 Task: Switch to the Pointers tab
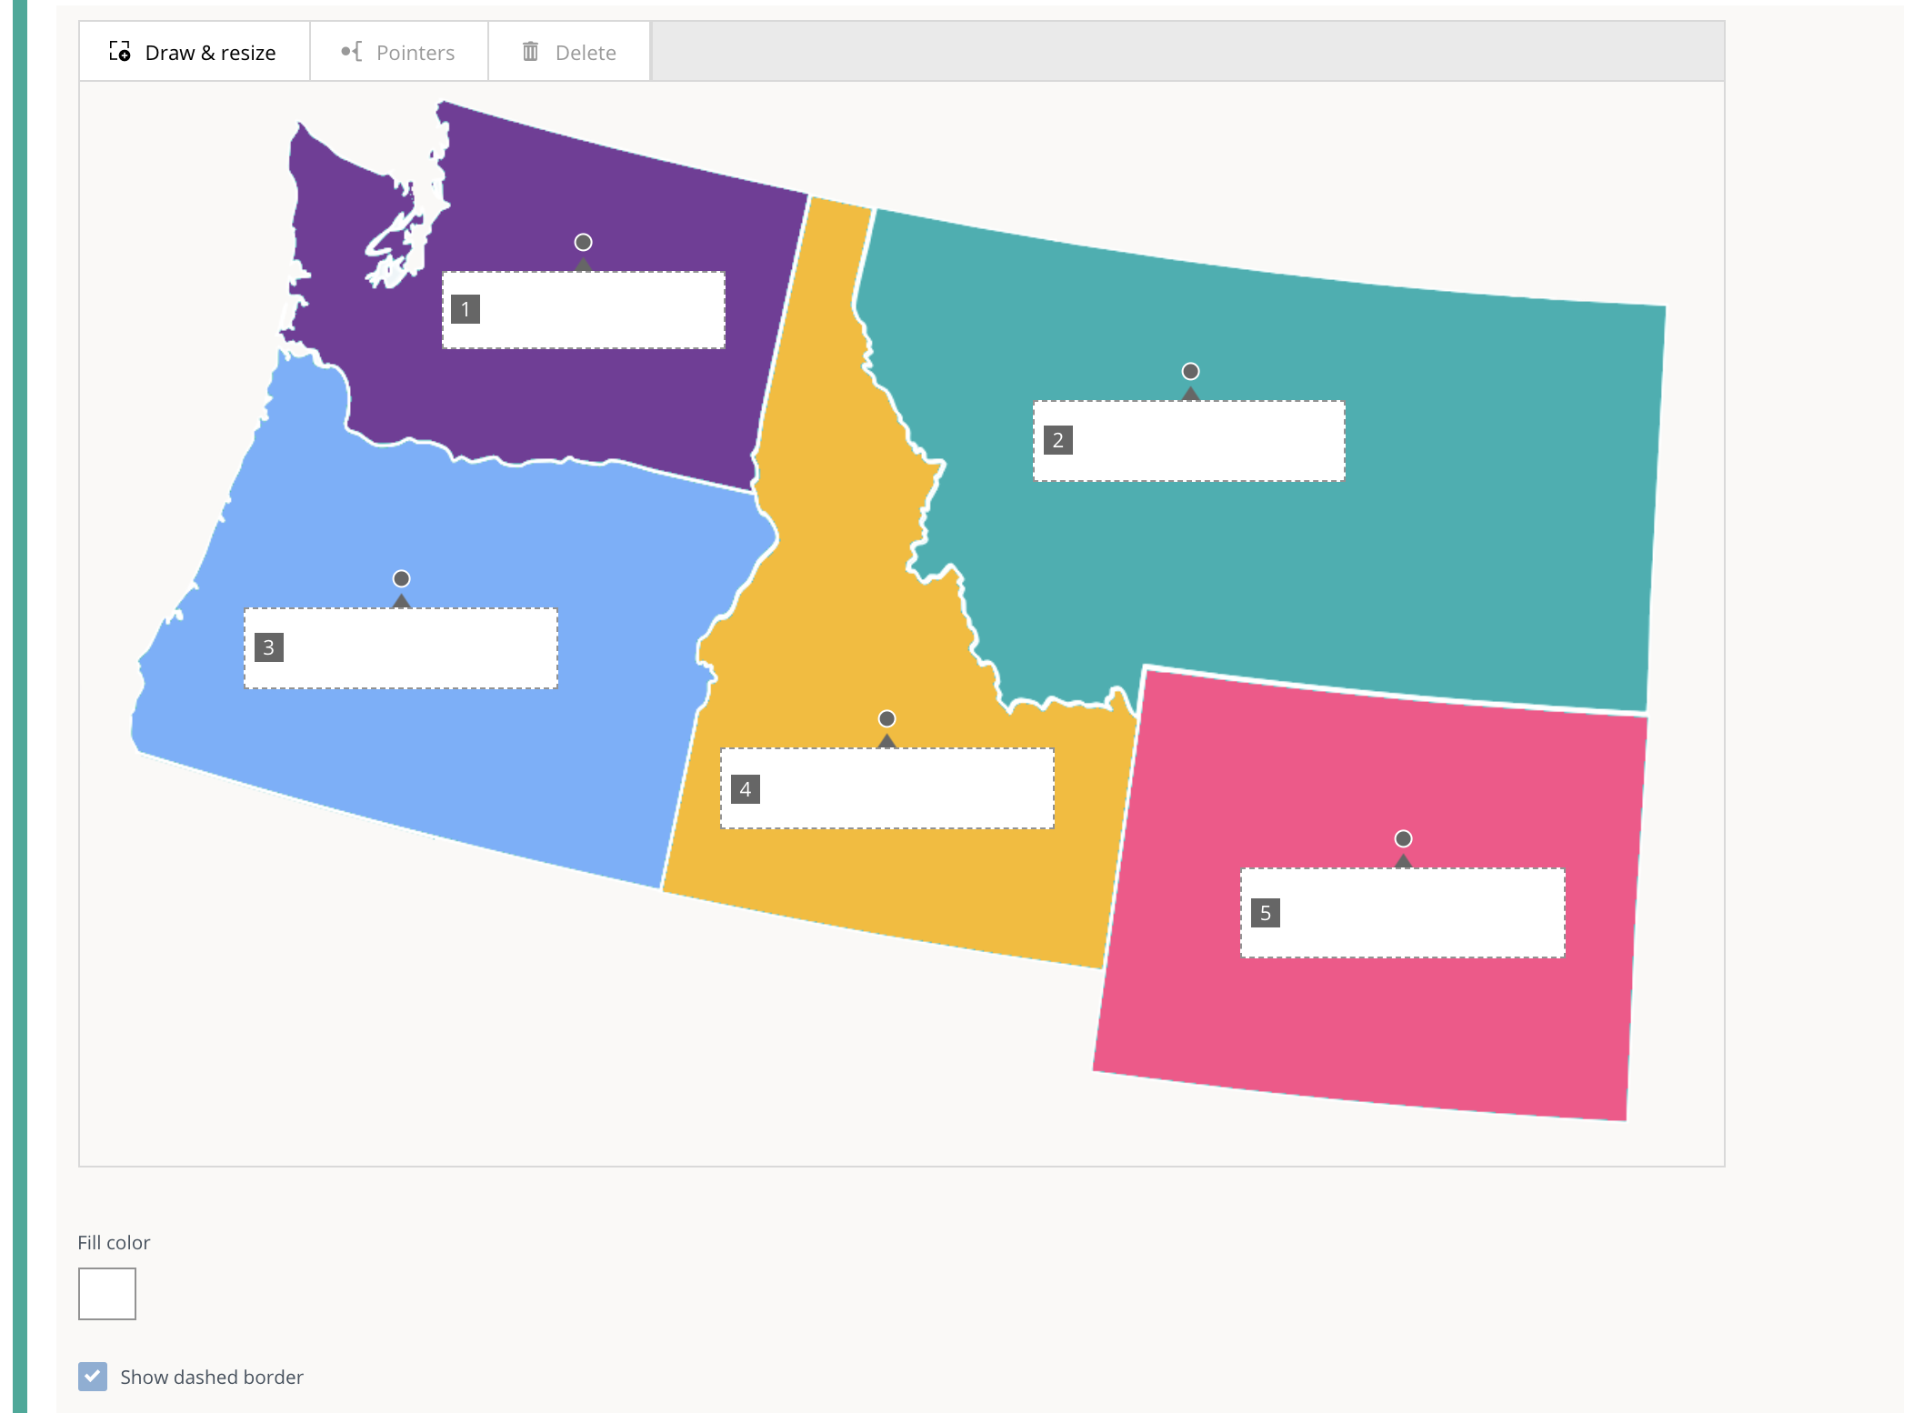tap(398, 52)
